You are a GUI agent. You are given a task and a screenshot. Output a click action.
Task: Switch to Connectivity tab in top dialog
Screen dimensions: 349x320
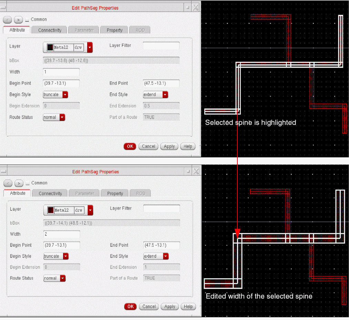pos(49,30)
